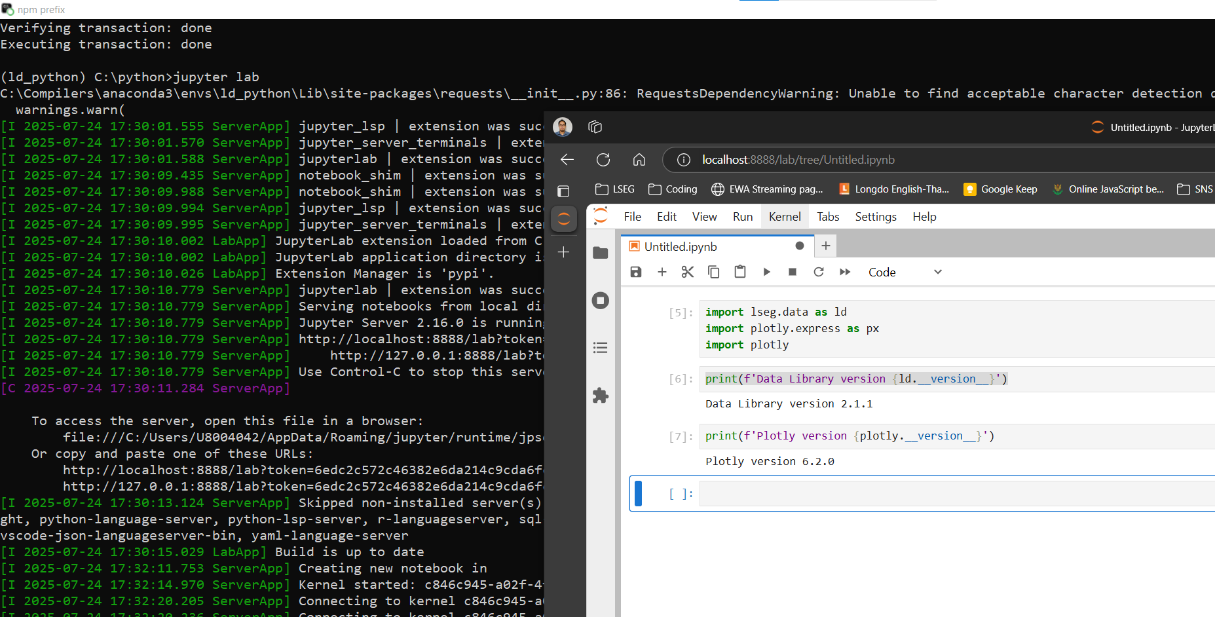Paste a cell from the clipboard
Screen dimensions: 1215x617
pyautogui.click(x=739, y=272)
